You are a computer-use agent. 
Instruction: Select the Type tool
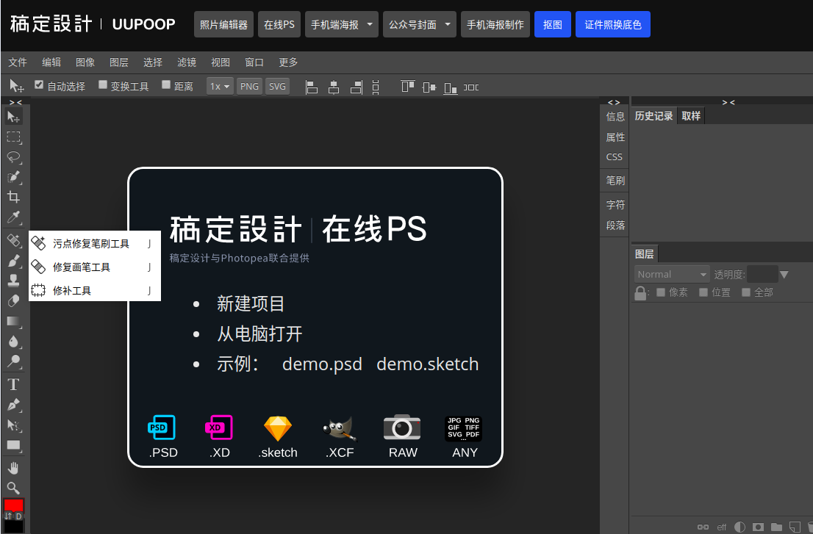[x=13, y=384]
